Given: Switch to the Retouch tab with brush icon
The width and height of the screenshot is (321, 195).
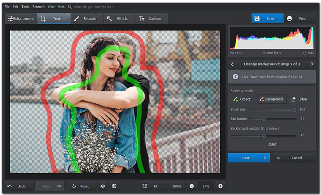Looking at the screenshot, I should point(87,19).
